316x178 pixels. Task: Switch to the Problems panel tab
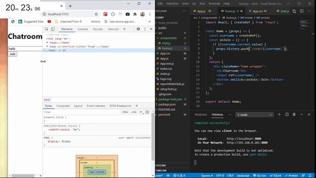(x=200, y=115)
